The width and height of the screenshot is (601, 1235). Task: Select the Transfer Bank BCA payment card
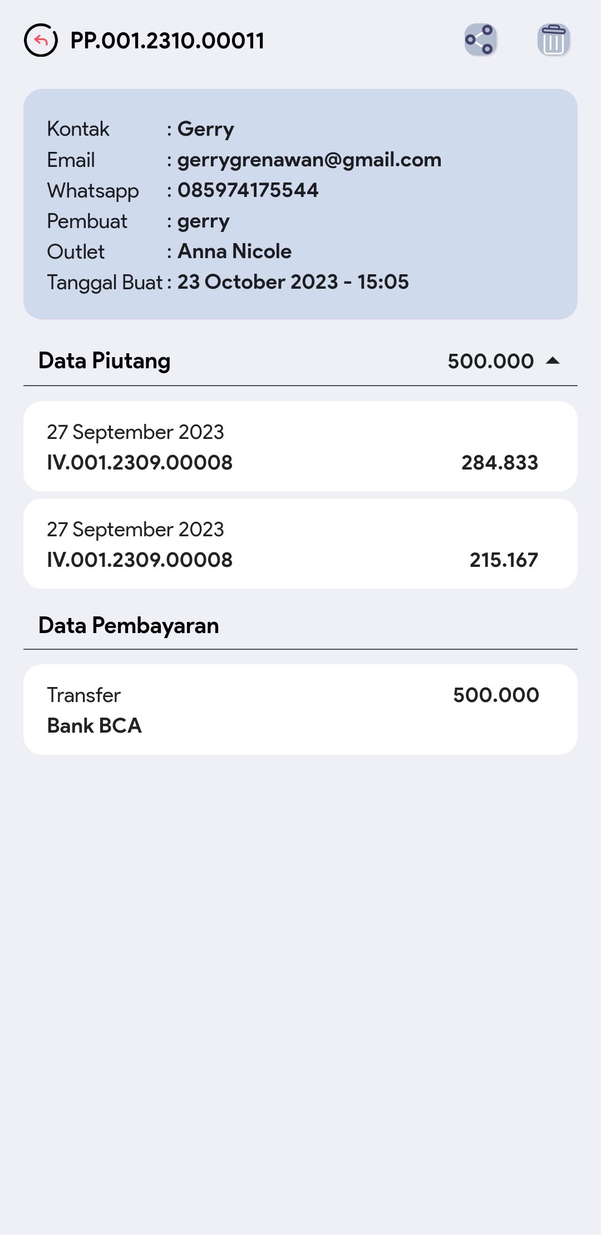tap(300, 710)
